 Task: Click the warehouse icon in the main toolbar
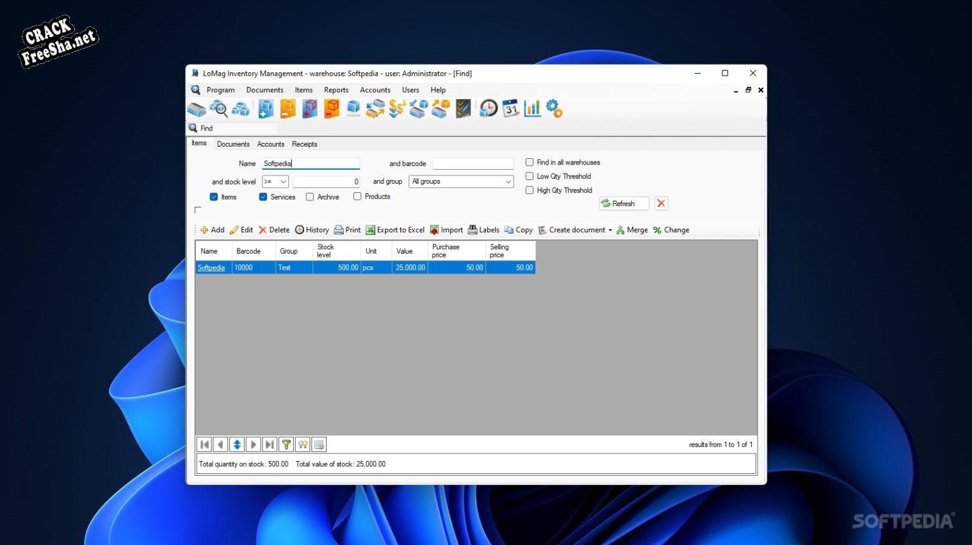coord(197,110)
